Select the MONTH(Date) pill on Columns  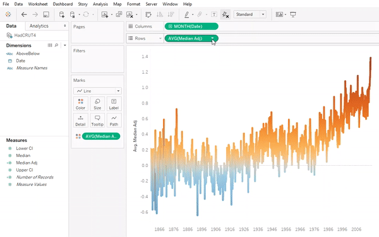pyautogui.click(x=191, y=26)
